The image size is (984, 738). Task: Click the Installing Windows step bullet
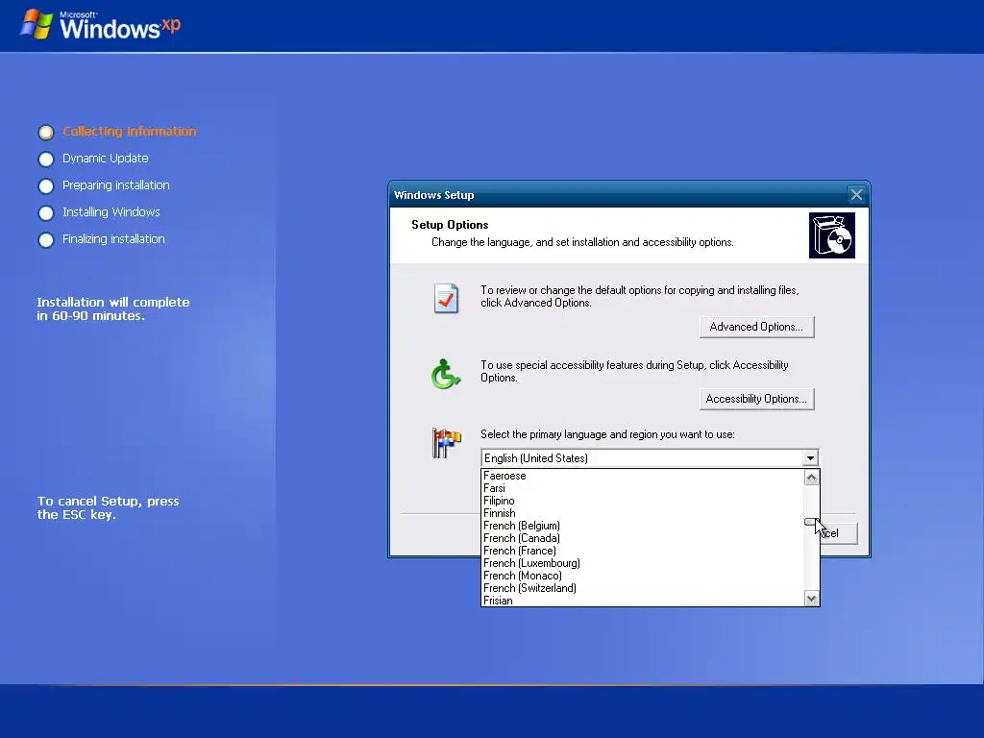coord(46,213)
